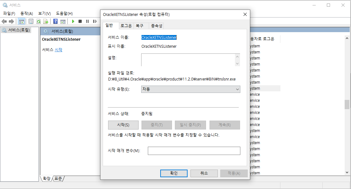
Task: Switch to the 종속성 tab
Action: 156,26
